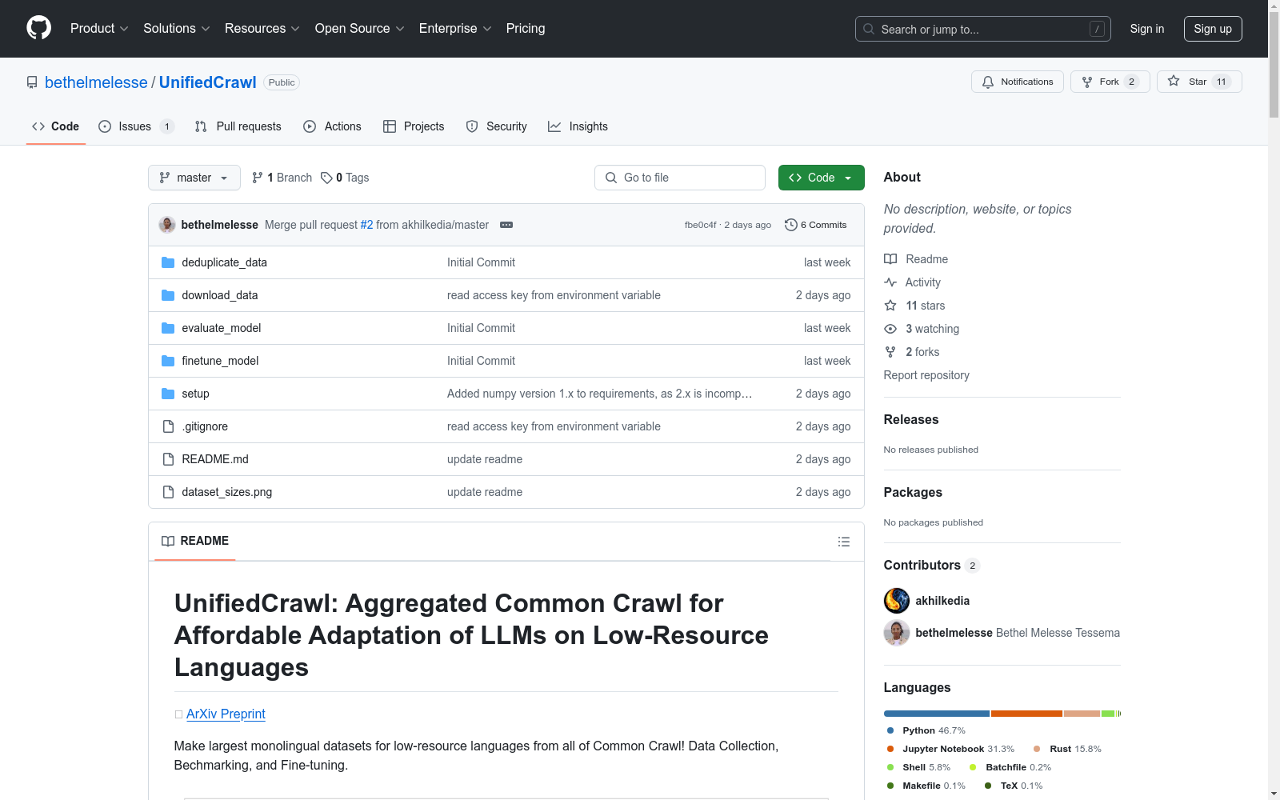This screenshot has height=800, width=1280.
Task: Open the dataset_sizes.png file
Action: (226, 492)
